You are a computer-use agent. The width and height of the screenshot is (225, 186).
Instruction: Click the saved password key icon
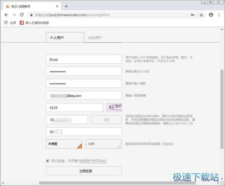193,15
